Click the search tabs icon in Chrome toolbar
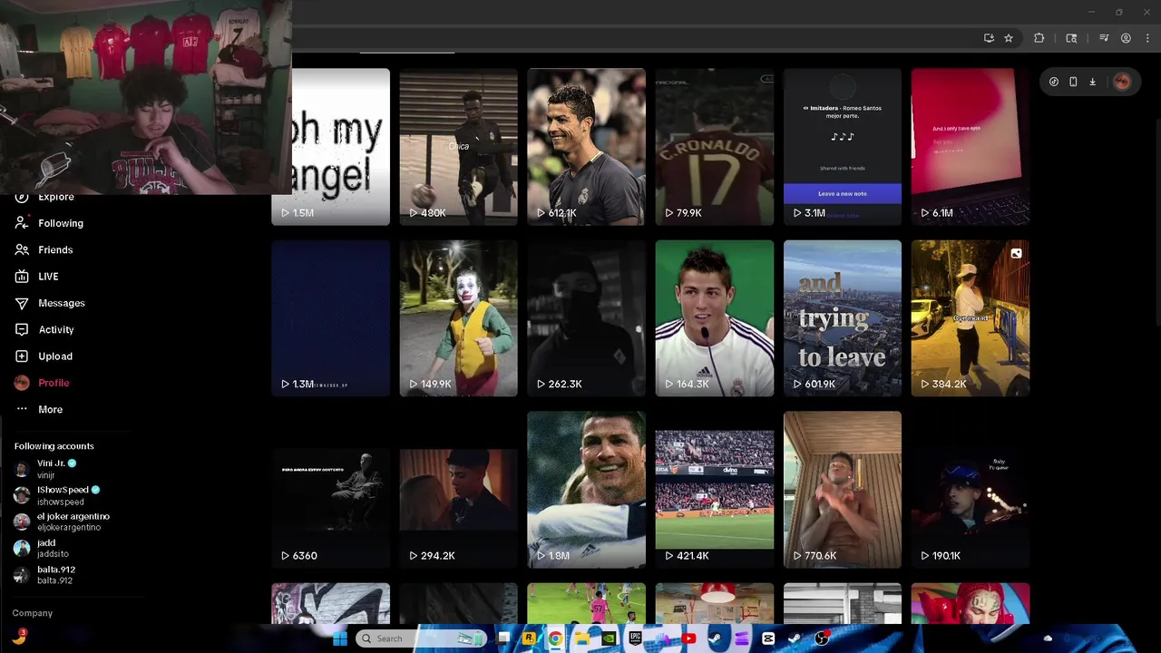 1071,38
